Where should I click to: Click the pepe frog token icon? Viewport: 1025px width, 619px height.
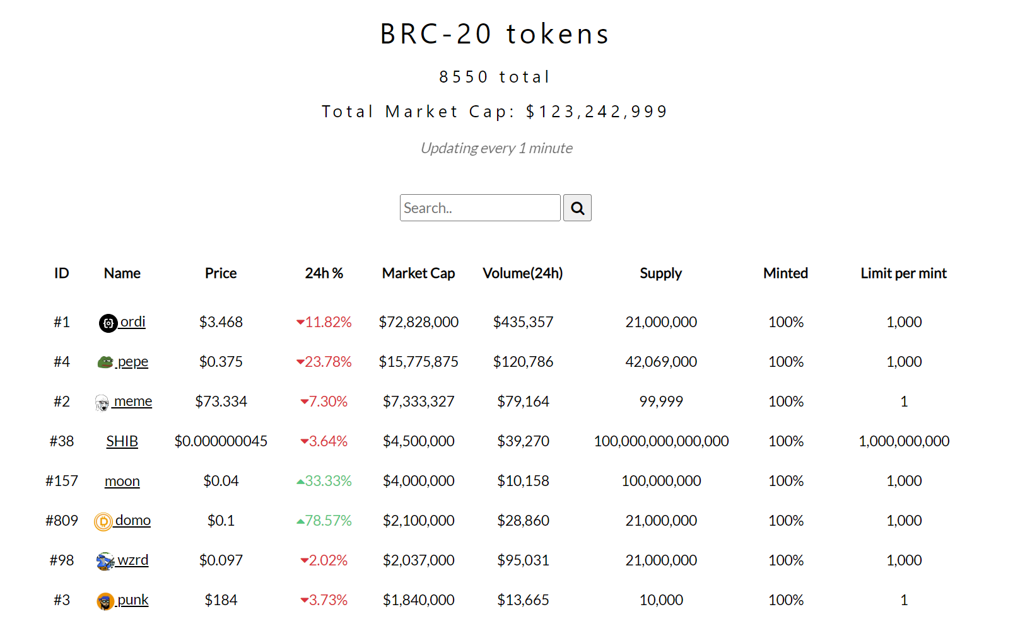(105, 362)
